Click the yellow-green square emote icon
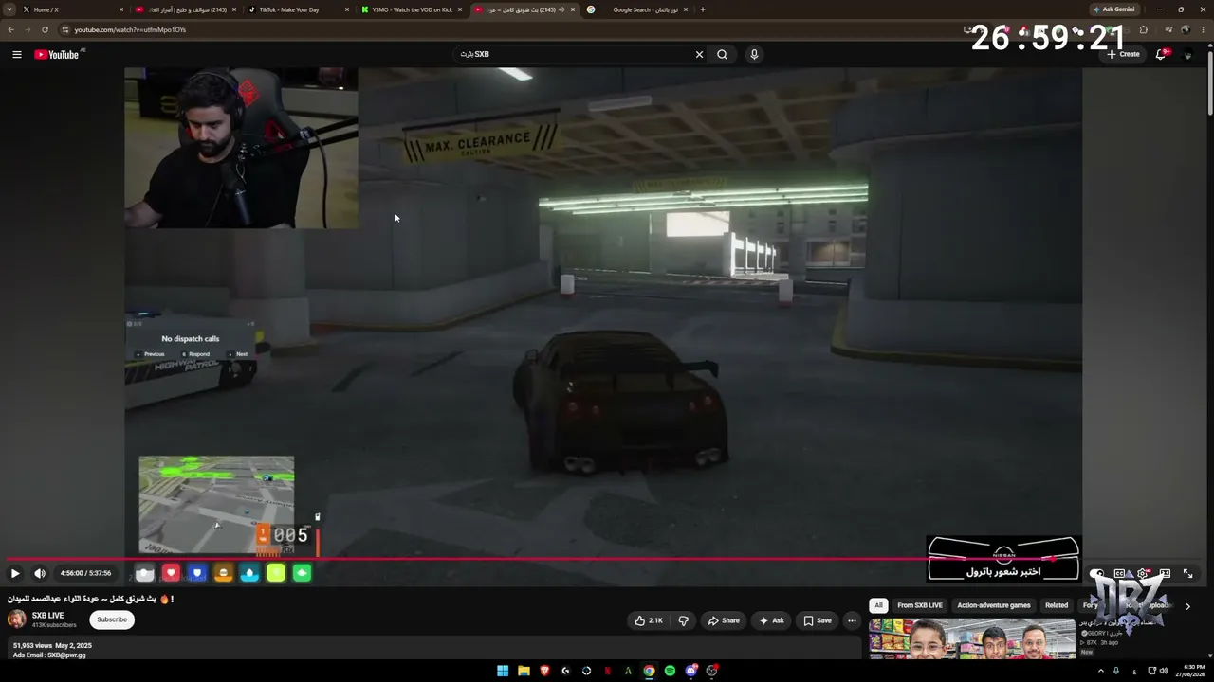This screenshot has width=1214, height=682. (276, 573)
